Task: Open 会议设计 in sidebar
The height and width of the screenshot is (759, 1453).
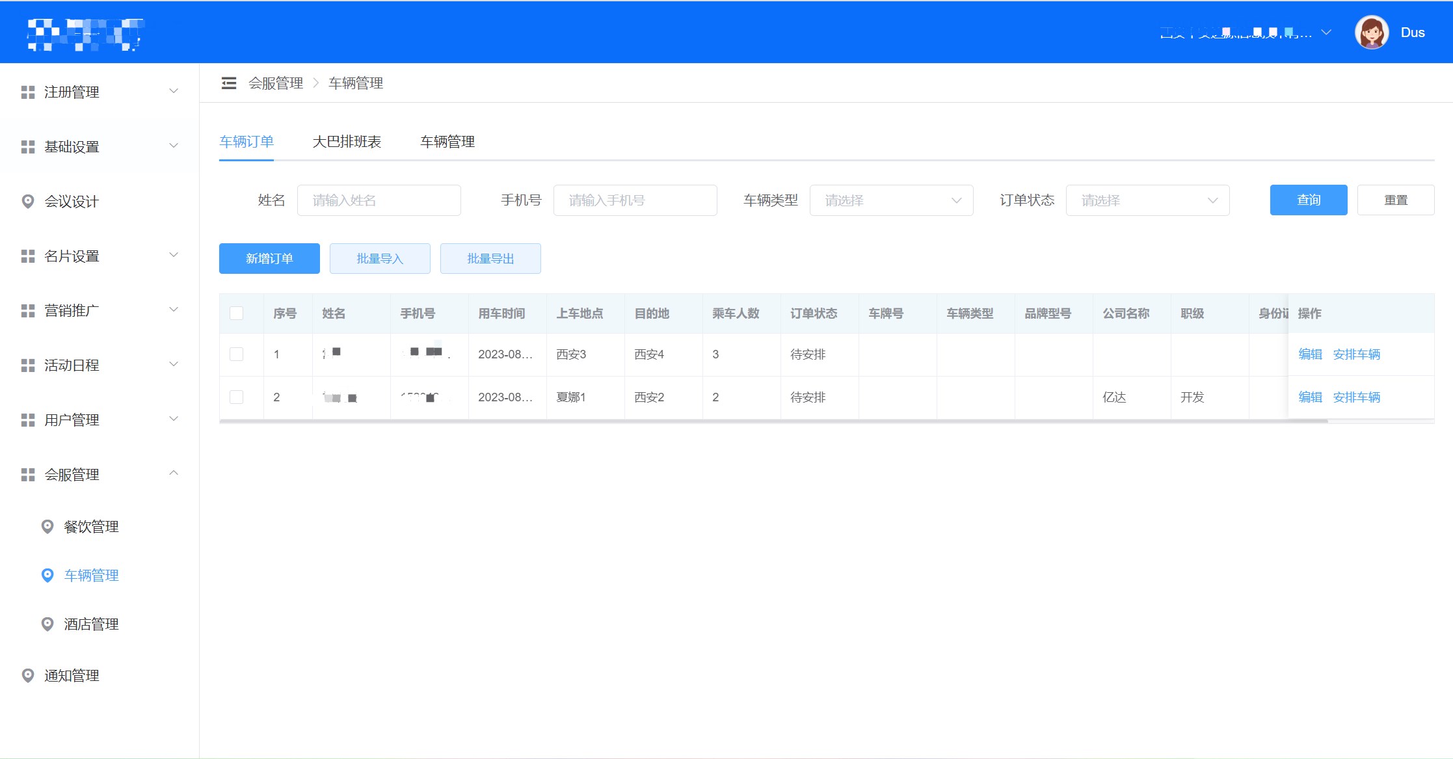Action: pos(72,202)
